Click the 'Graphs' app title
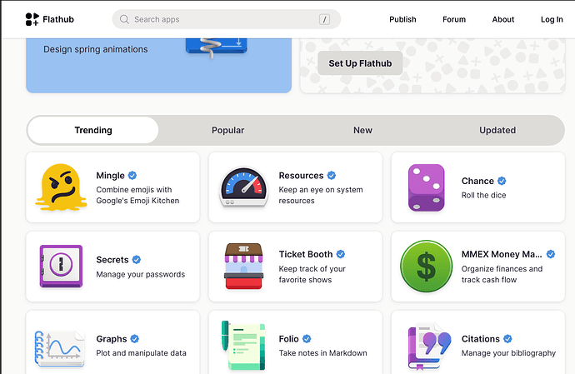The width and height of the screenshot is (575, 374). tap(112, 339)
